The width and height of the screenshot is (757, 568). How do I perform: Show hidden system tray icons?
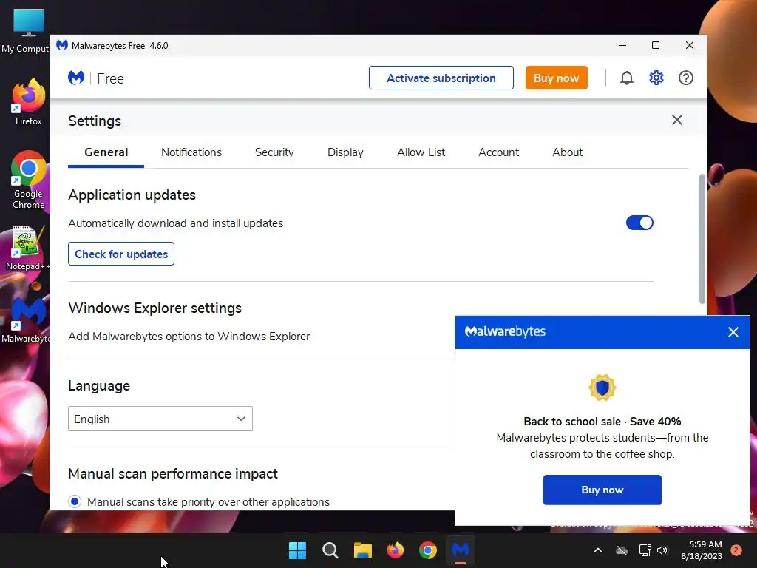[x=597, y=550]
